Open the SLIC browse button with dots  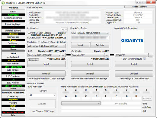click(63, 55)
